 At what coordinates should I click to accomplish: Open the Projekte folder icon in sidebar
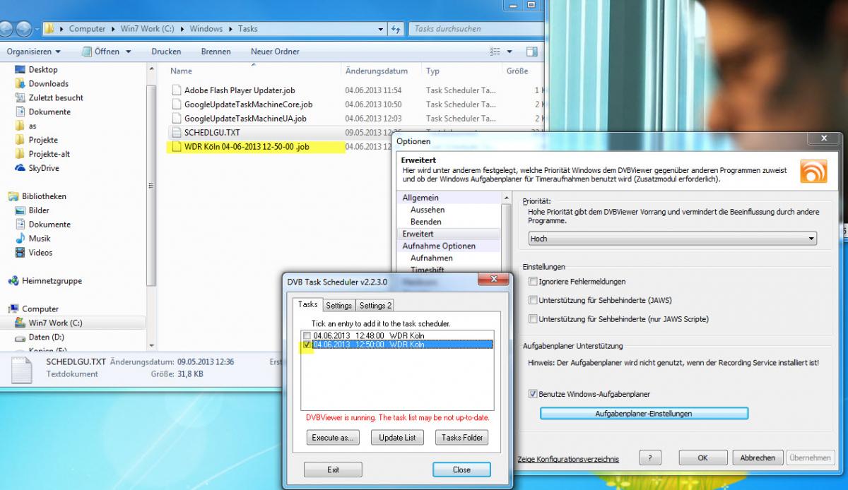[20, 140]
